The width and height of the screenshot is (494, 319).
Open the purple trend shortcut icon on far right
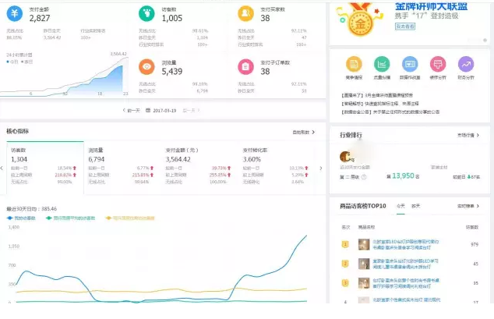click(466, 64)
